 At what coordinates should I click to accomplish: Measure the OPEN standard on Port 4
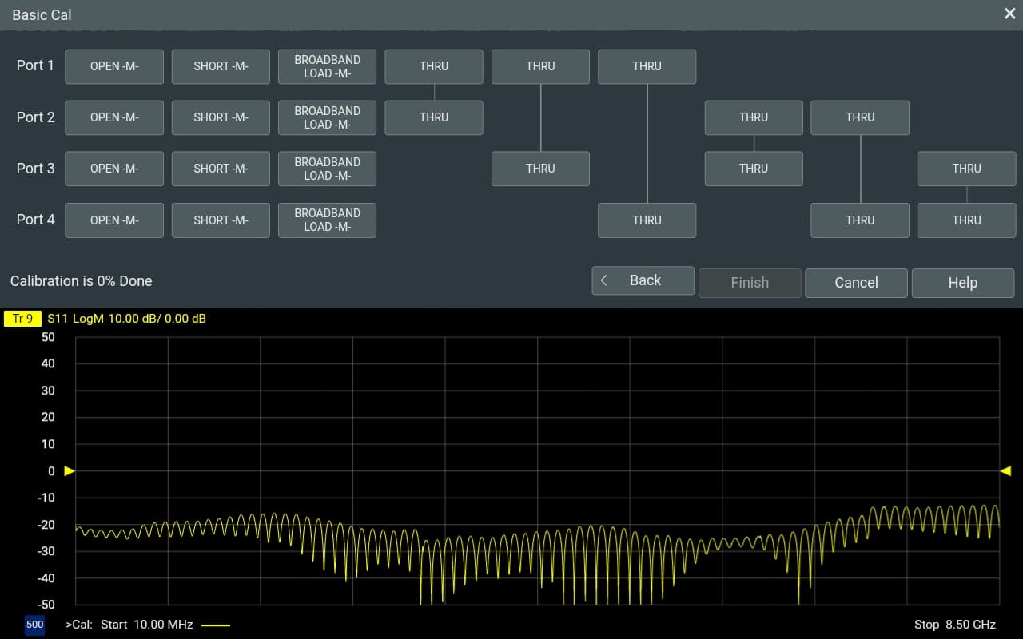click(x=113, y=220)
